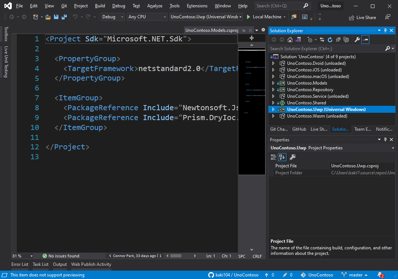The image size is (398, 279).
Task: Click Categorized icon in Properties panel
Action: pyautogui.click(x=274, y=157)
